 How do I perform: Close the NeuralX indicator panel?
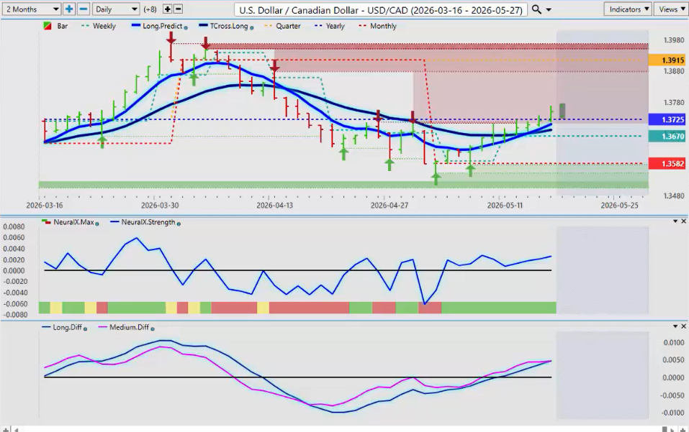(684, 221)
